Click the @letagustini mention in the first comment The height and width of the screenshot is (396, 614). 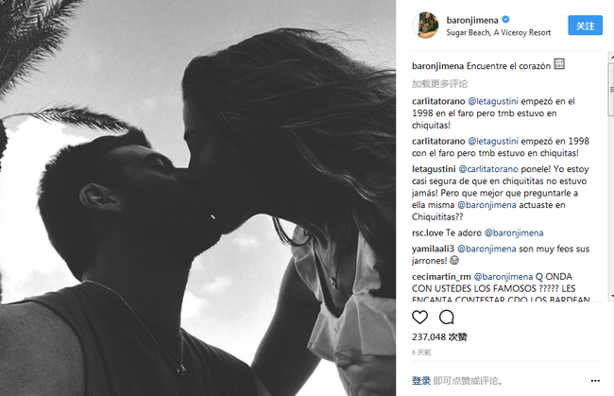coord(493,101)
